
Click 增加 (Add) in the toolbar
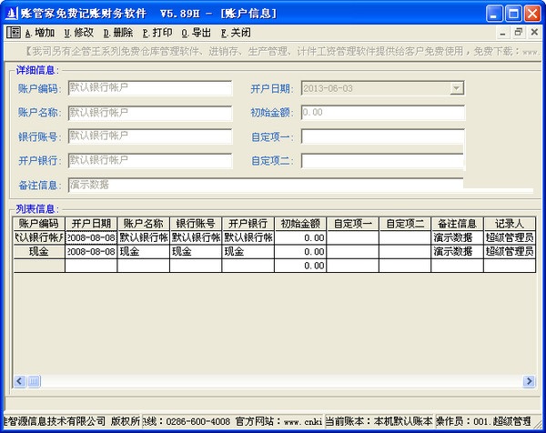click(40, 33)
